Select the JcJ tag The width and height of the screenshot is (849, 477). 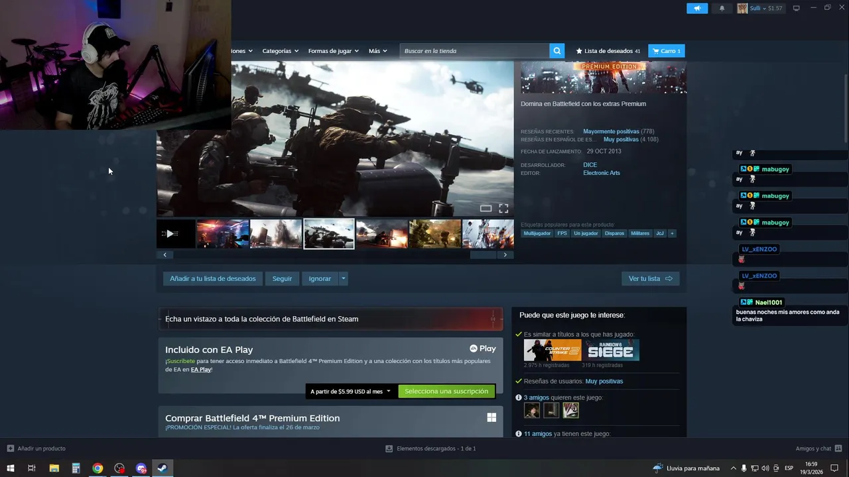coord(659,233)
